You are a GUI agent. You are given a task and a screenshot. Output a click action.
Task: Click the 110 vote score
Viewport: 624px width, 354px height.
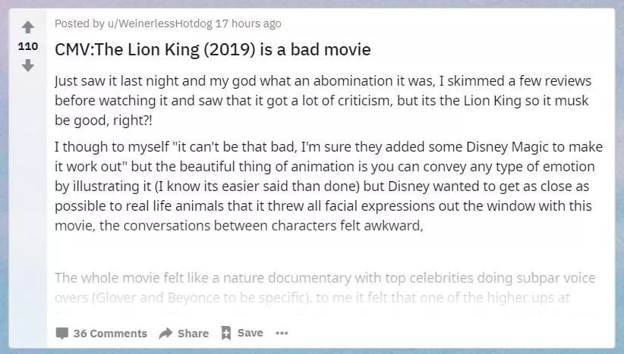tap(28, 47)
